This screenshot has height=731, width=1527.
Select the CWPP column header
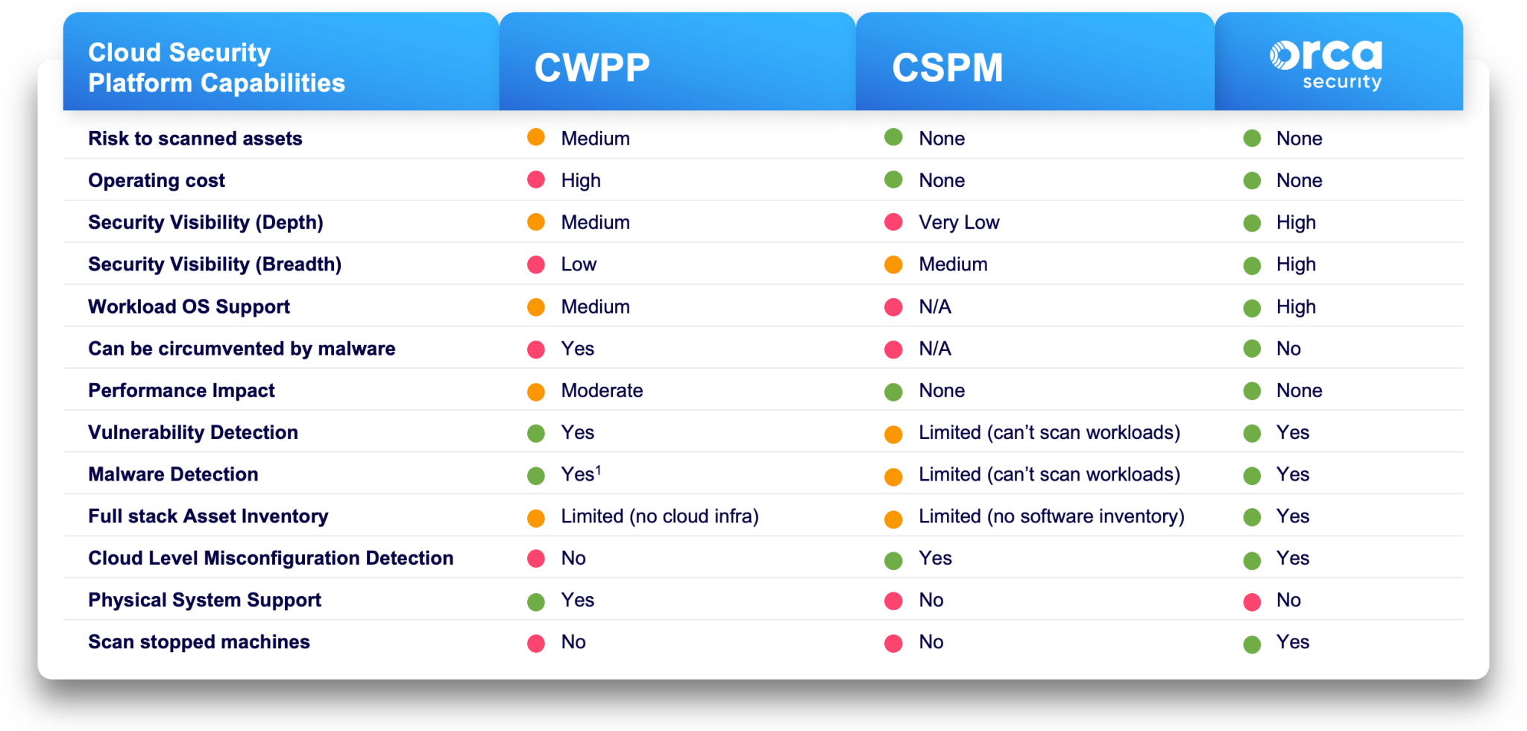(592, 68)
